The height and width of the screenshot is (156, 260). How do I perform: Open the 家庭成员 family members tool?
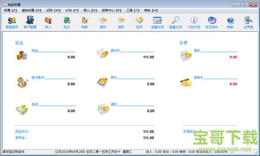pos(12,22)
